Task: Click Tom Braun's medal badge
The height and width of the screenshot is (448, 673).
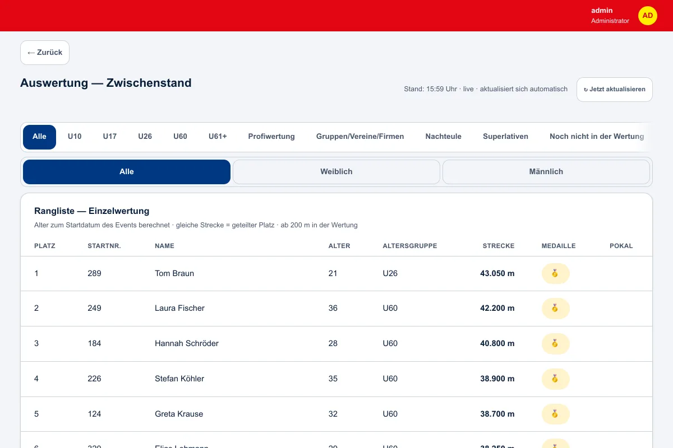Action: point(555,274)
